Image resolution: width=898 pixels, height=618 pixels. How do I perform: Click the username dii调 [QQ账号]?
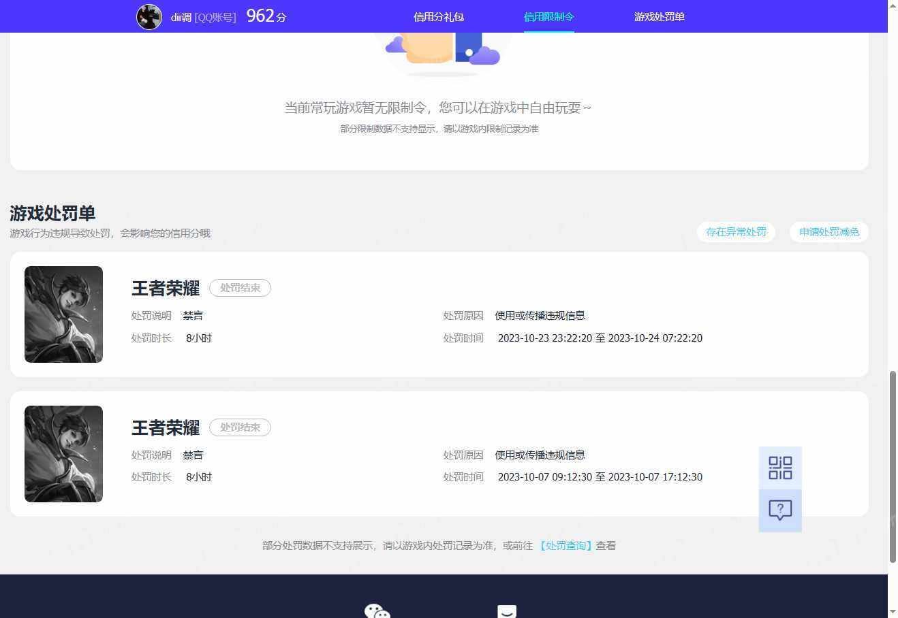[203, 17]
